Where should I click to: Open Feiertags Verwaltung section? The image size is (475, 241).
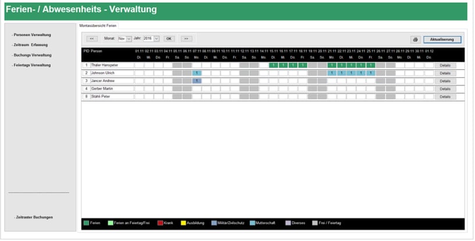coord(33,65)
